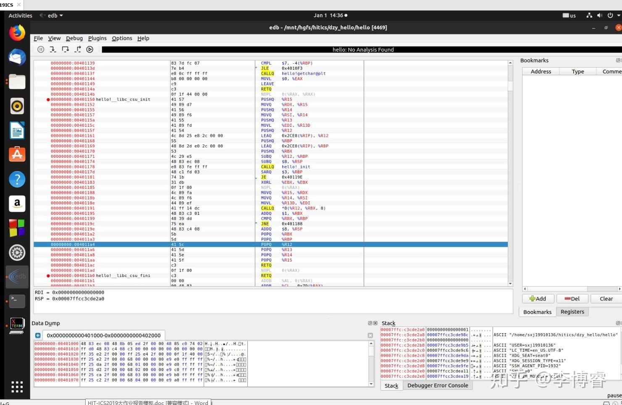622x405 pixels.
Task: Open the edb app menu in top bar
Action: [x=52, y=16]
